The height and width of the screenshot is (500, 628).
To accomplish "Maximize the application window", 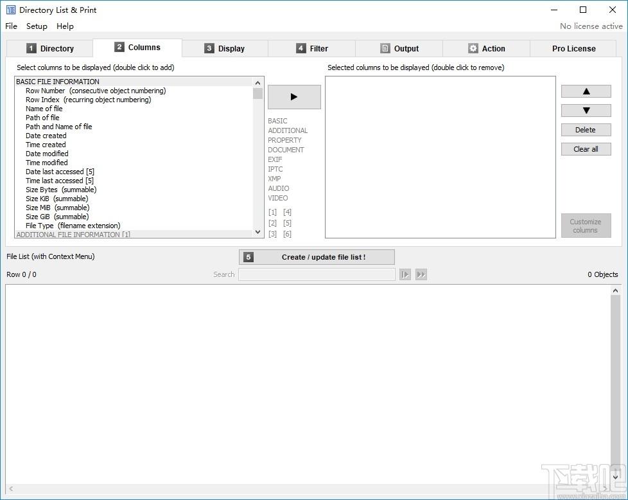I will click(583, 10).
